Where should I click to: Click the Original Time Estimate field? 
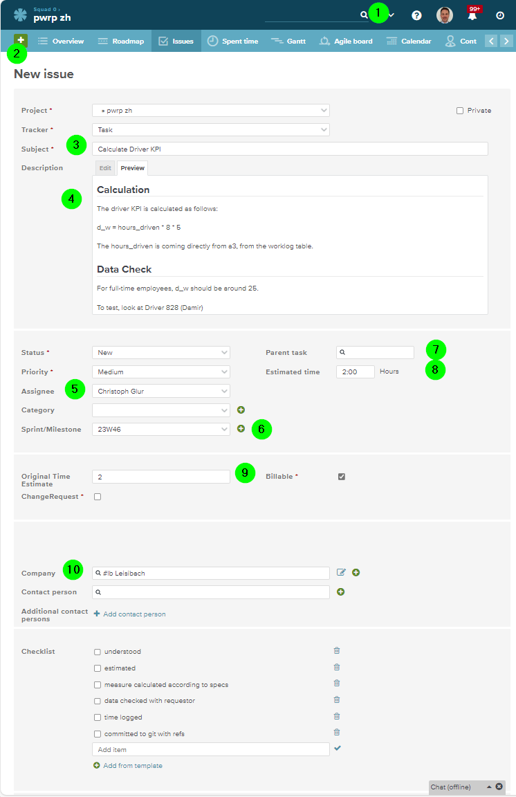pyautogui.click(x=160, y=477)
